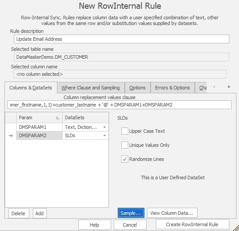
Task: Click the Selected table name field
Action: click(x=122, y=57)
